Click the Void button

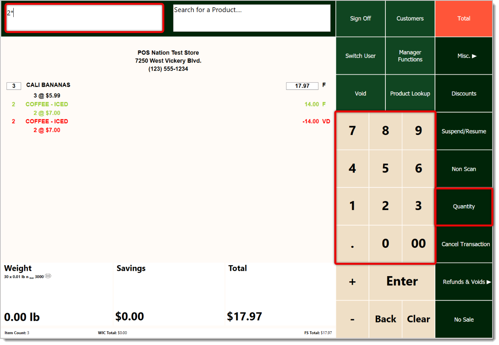click(x=360, y=94)
